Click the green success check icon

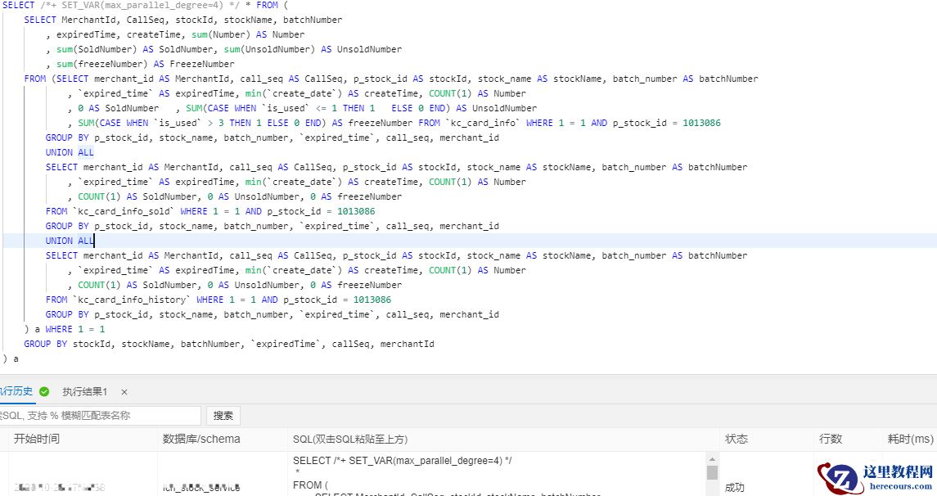point(44,391)
